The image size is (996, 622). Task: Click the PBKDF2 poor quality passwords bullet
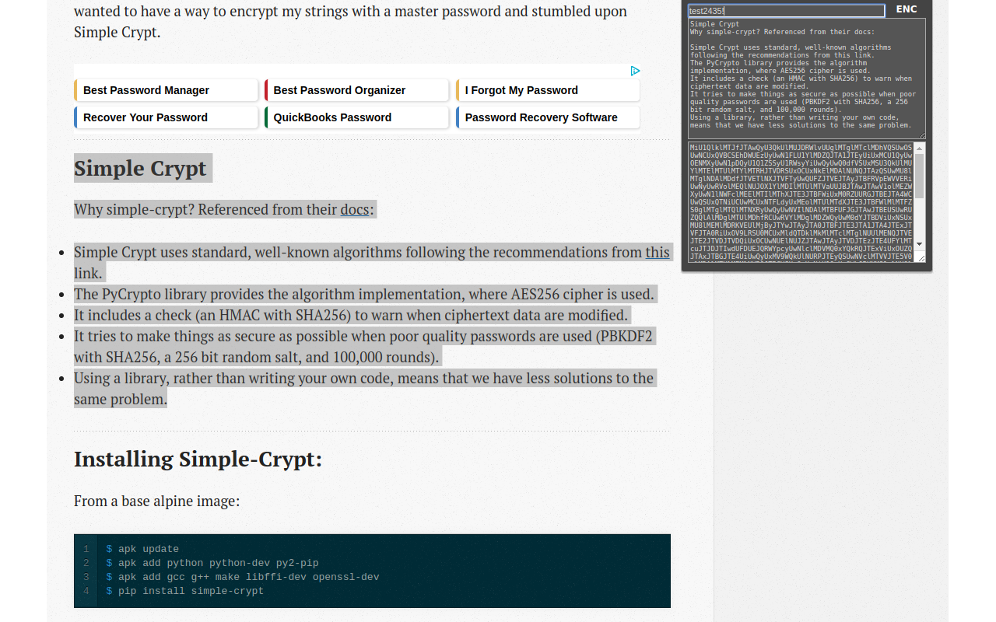tap(363, 347)
